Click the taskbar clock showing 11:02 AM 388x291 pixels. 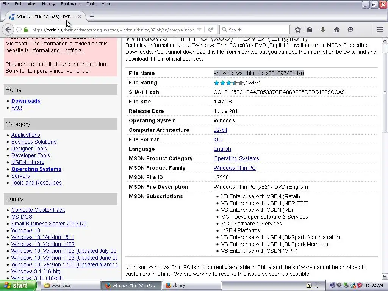(374, 286)
